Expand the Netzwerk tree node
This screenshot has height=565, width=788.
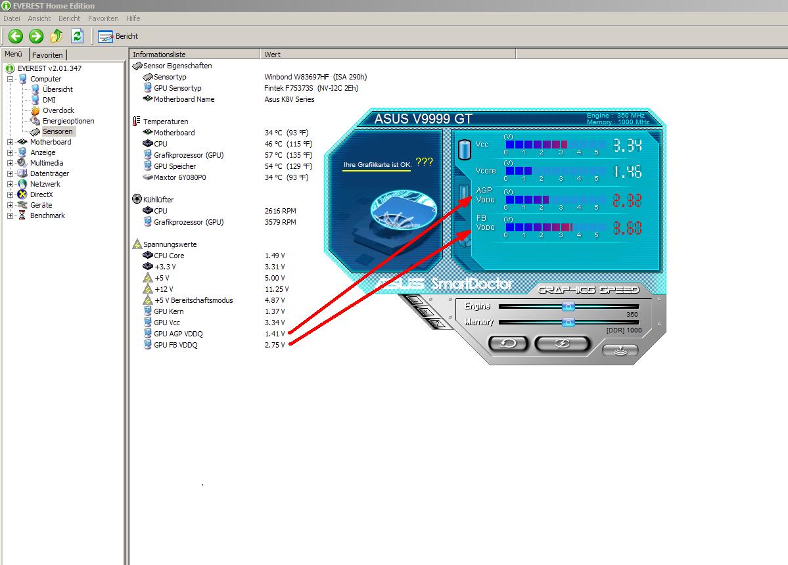(10, 185)
